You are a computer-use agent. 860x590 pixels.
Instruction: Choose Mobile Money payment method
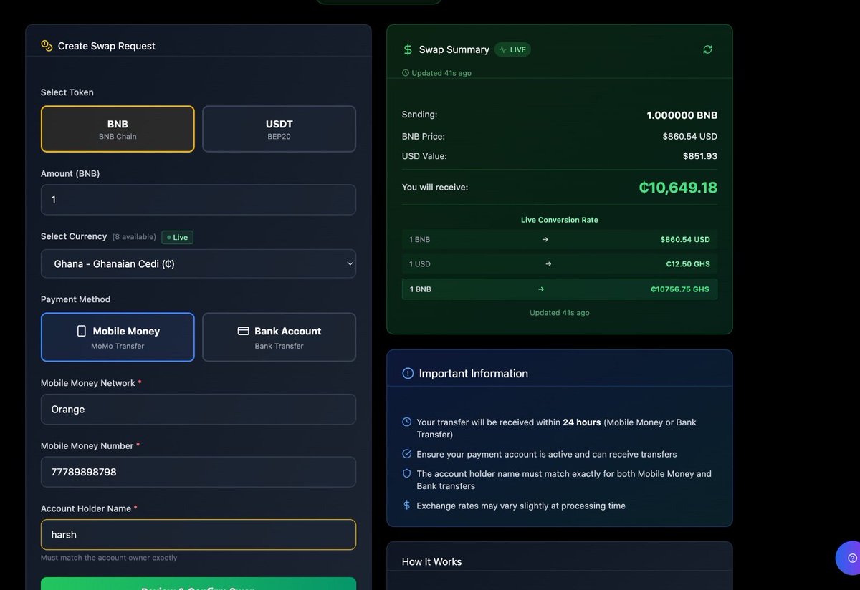(x=118, y=337)
